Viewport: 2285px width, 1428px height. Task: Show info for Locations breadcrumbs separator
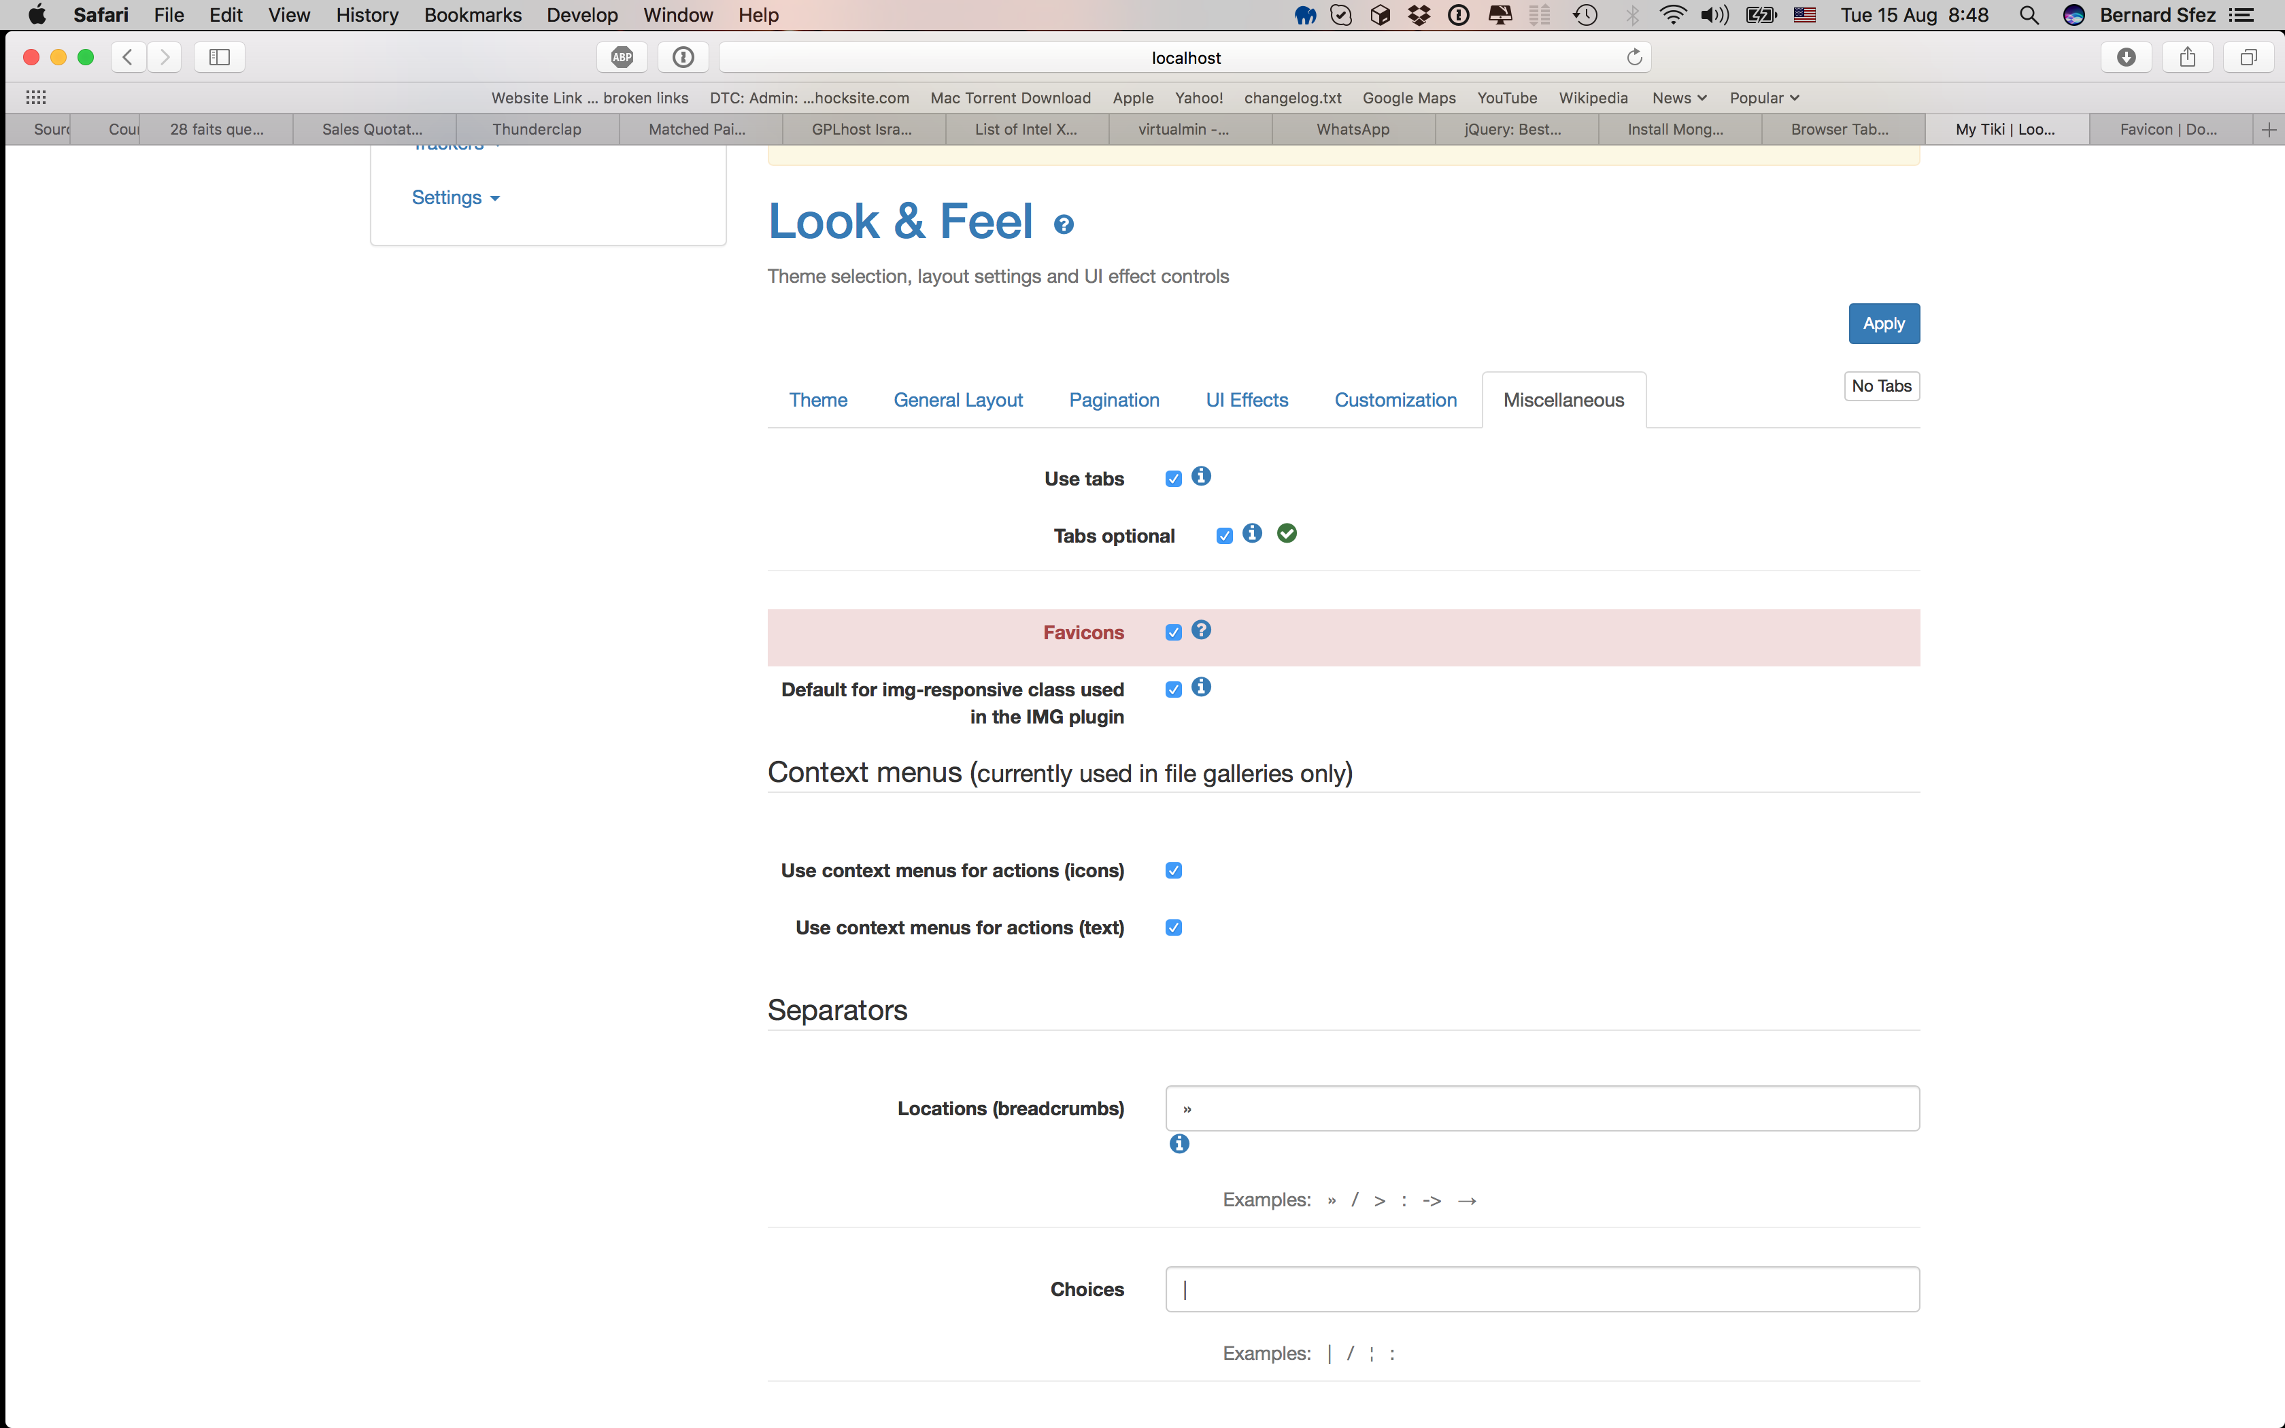[x=1179, y=1144]
